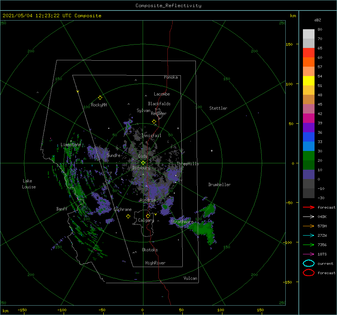Click the RedDeer city label

159,113
